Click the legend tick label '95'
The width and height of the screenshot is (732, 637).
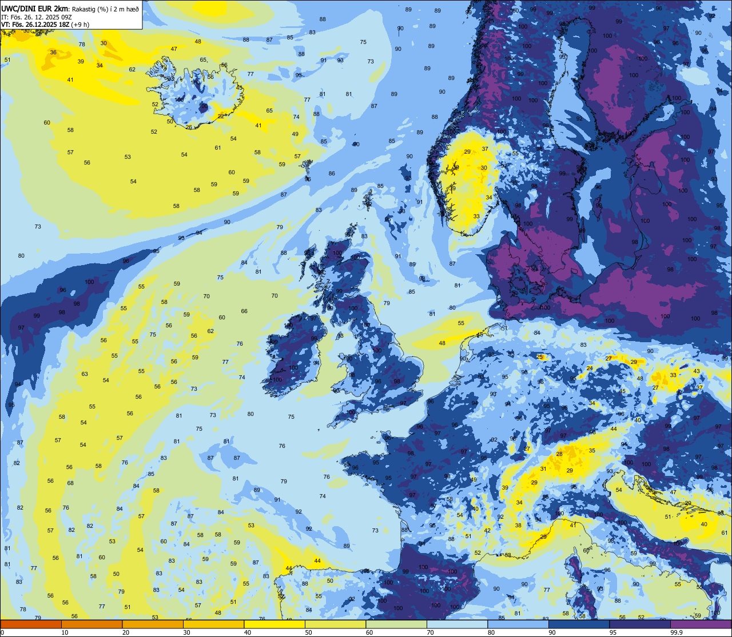613,632
